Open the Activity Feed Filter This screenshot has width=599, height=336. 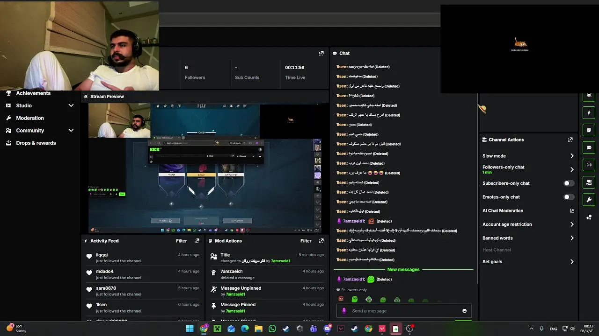click(x=181, y=241)
